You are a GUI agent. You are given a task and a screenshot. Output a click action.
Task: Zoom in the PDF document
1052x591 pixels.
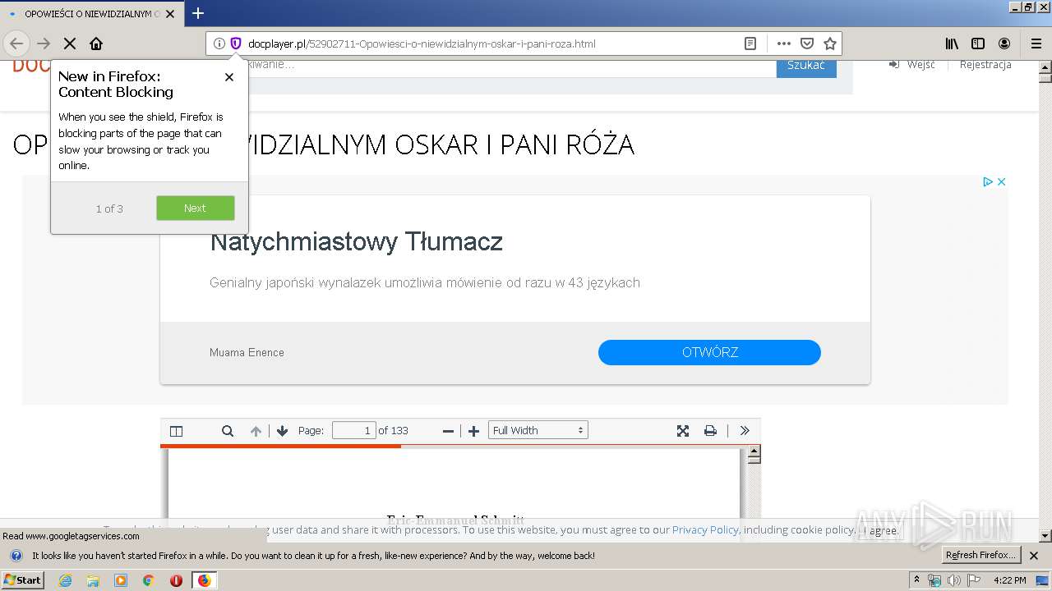[x=473, y=431]
